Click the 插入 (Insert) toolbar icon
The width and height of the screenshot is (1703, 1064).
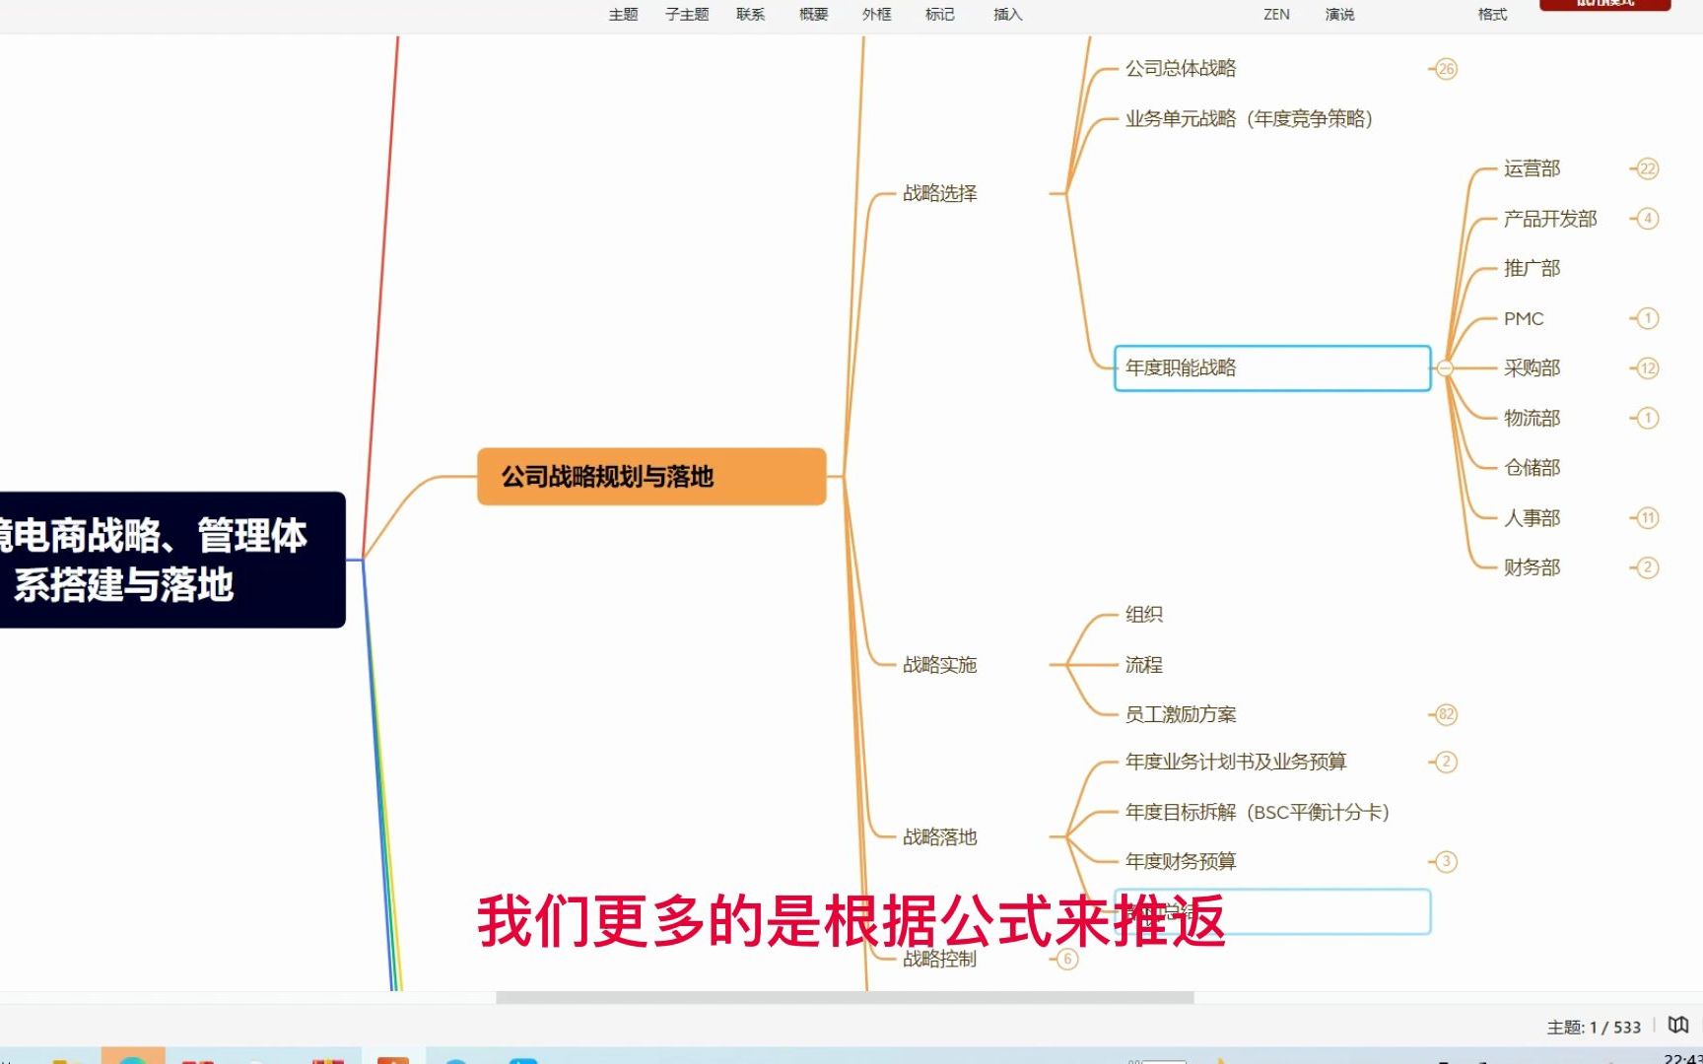(1006, 14)
